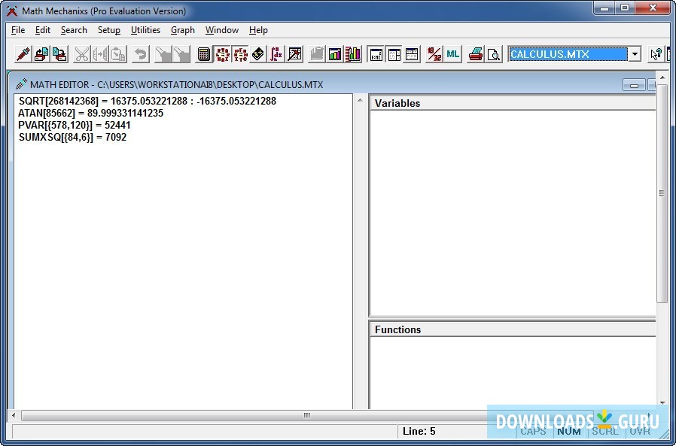
Task: Click the 10/32 fraction toolbar icon
Action: [x=434, y=54]
